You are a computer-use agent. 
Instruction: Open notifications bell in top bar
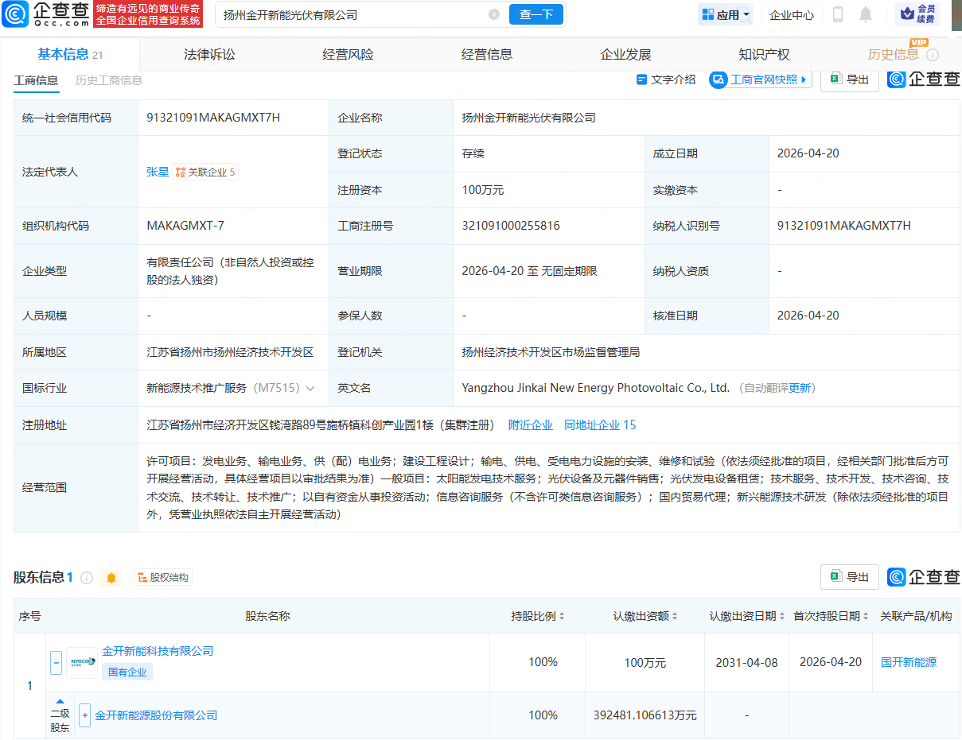pos(866,14)
